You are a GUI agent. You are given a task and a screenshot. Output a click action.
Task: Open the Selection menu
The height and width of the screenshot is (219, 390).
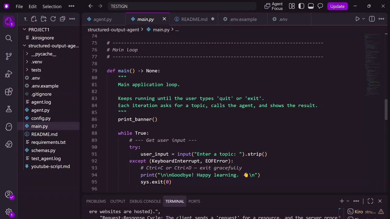(x=52, y=6)
